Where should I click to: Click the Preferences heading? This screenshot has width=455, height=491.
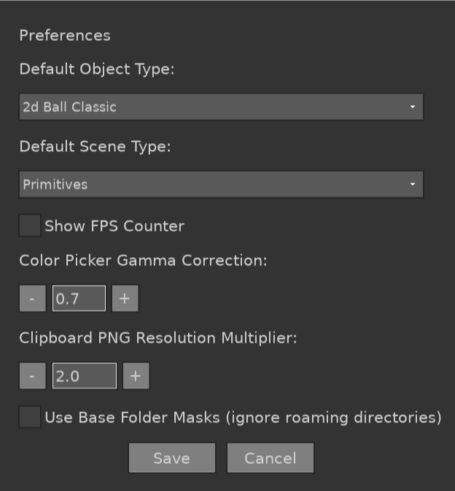pyautogui.click(x=65, y=35)
